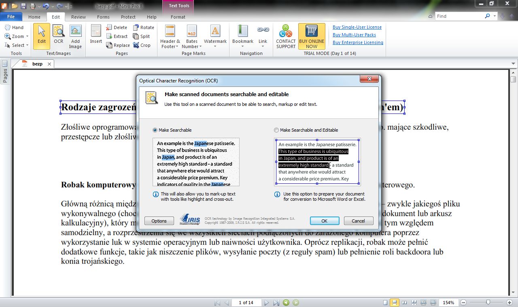
Task: Click the zoom out minus button
Action: tap(463, 303)
